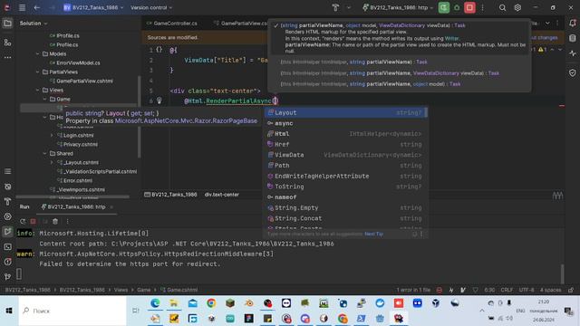580x326 pixels.
Task: Open the Explorer tool window in left sidebar
Action: click(7, 24)
